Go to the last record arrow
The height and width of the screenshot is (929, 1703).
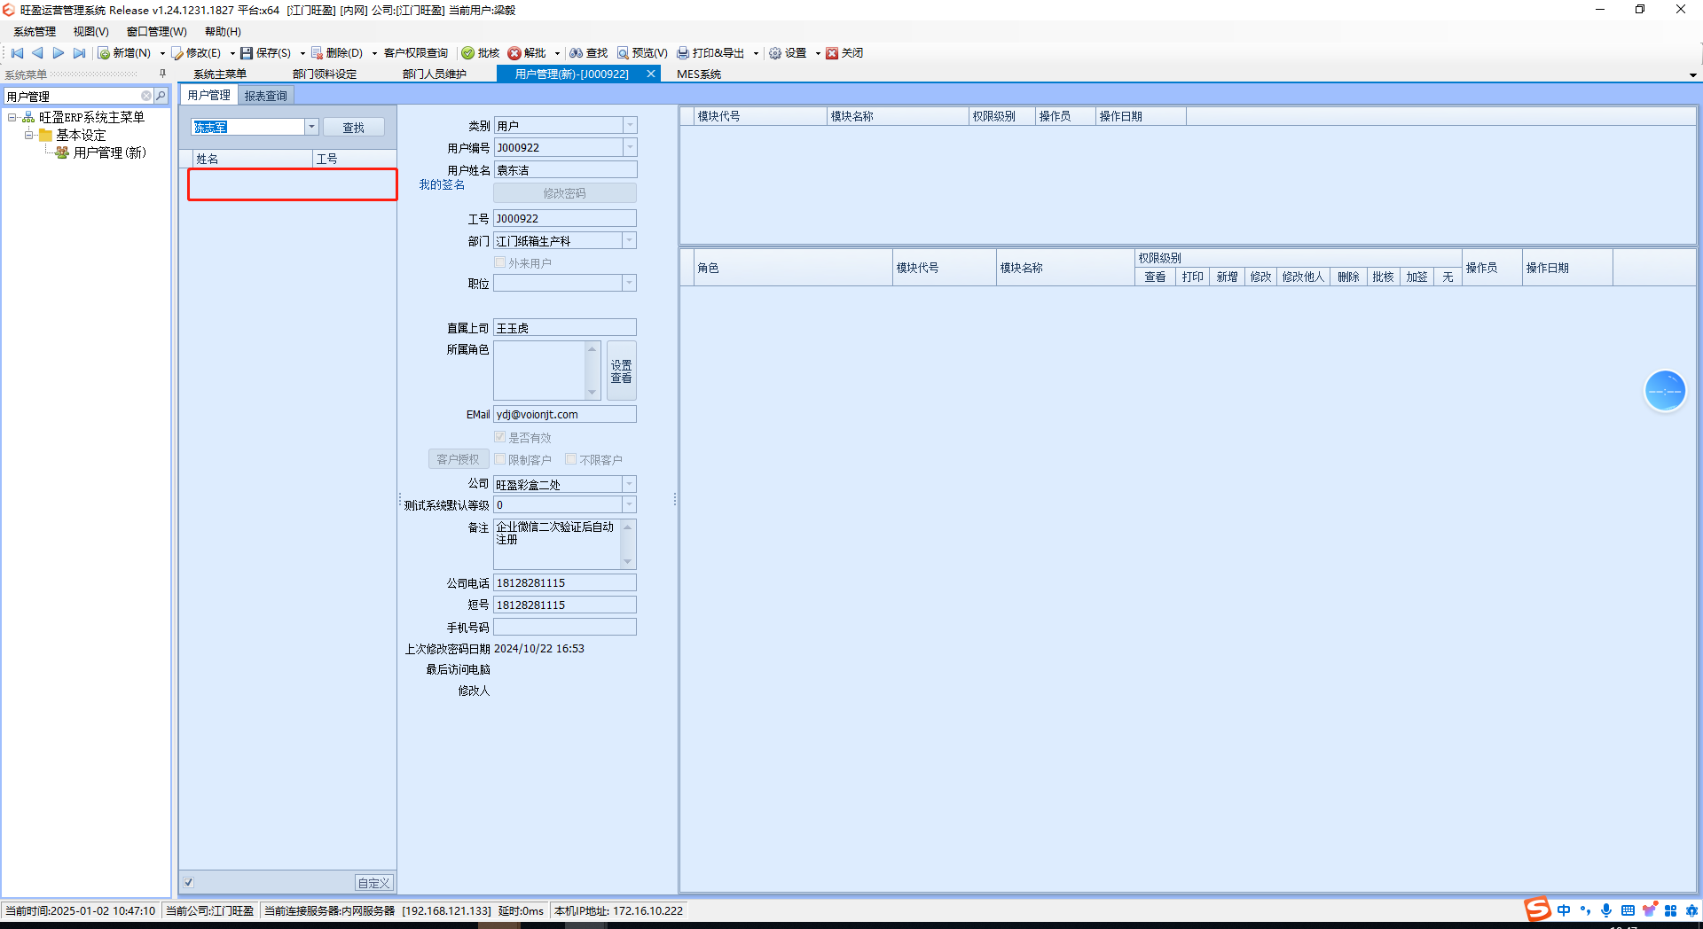79,53
